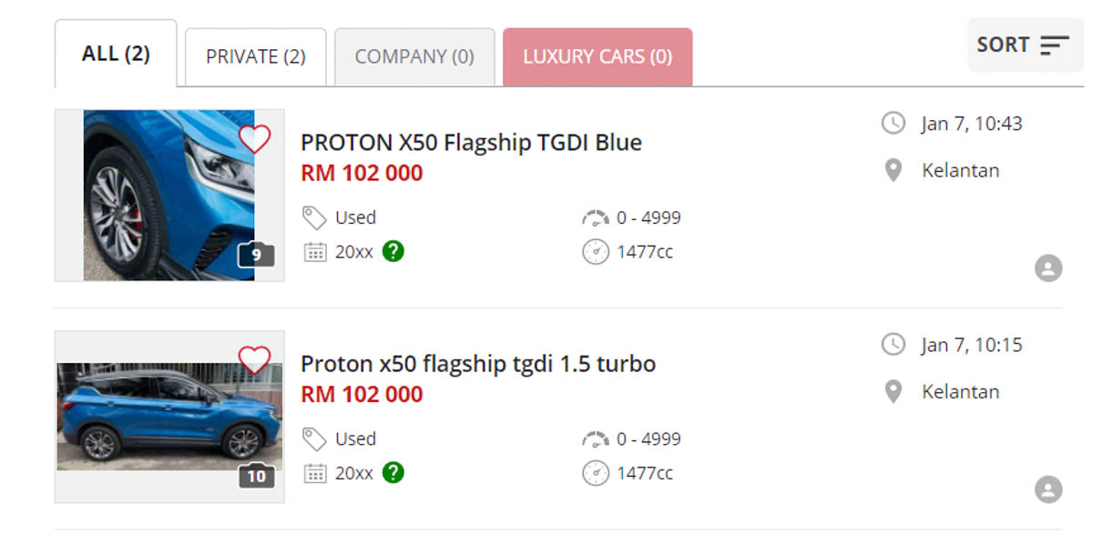This screenshot has width=1093, height=554.
Task: Open seller profile icon of first listing
Action: tap(1048, 268)
